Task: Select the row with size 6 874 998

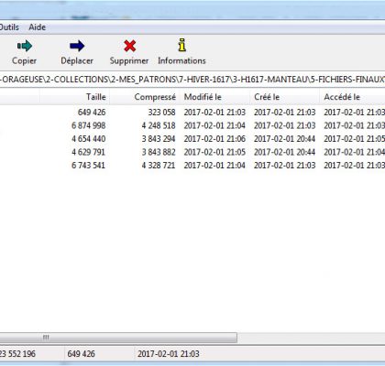Action: tap(192, 125)
